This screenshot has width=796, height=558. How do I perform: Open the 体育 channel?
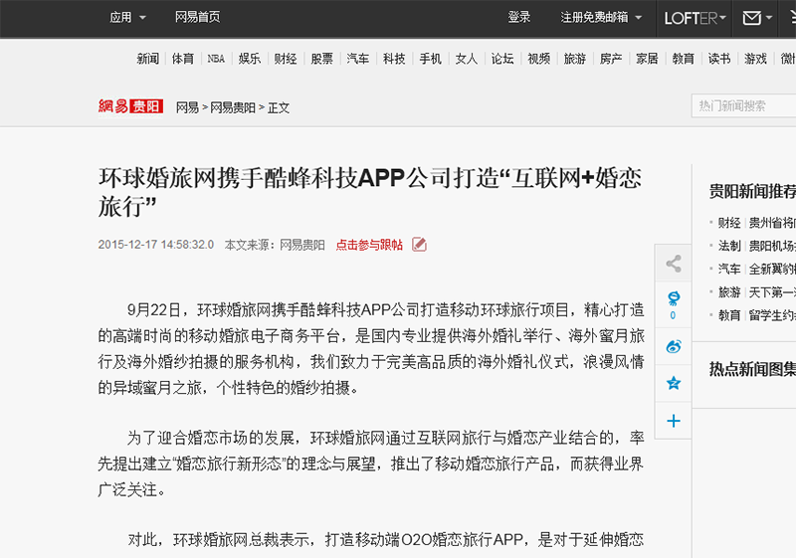coord(182,59)
